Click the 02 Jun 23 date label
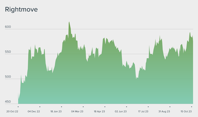Image resolution: width=198 pixels, height=117 pixels. click(121, 111)
